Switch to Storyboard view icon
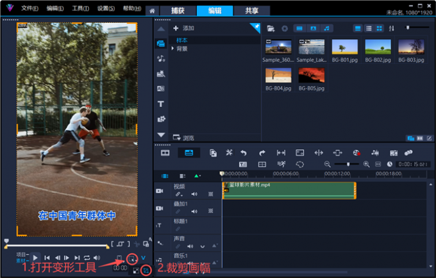 point(165,152)
